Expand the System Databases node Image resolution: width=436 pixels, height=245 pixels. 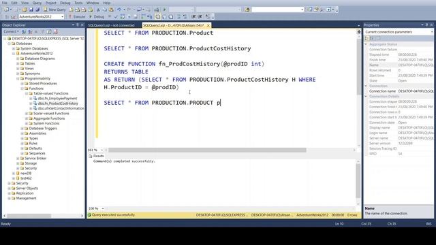pyautogui.click(x=14, y=48)
